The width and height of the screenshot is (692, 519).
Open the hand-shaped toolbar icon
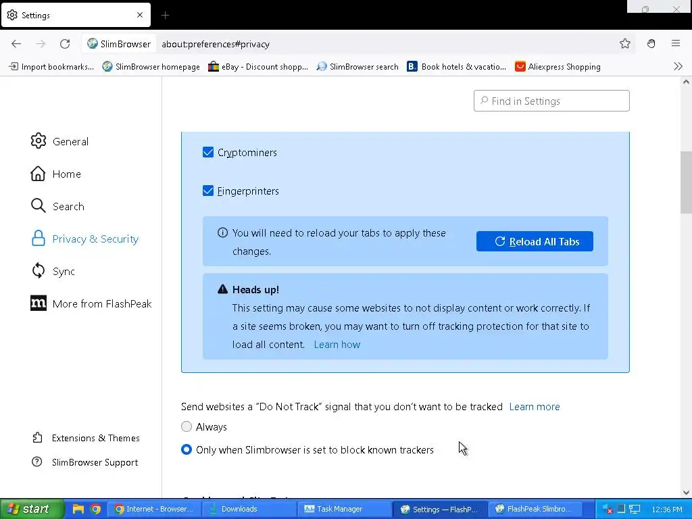click(x=651, y=43)
